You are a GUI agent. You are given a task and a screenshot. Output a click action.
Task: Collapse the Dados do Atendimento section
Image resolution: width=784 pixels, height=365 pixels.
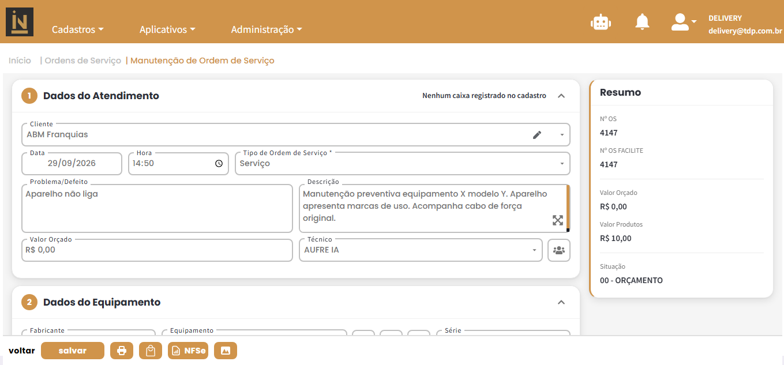561,96
